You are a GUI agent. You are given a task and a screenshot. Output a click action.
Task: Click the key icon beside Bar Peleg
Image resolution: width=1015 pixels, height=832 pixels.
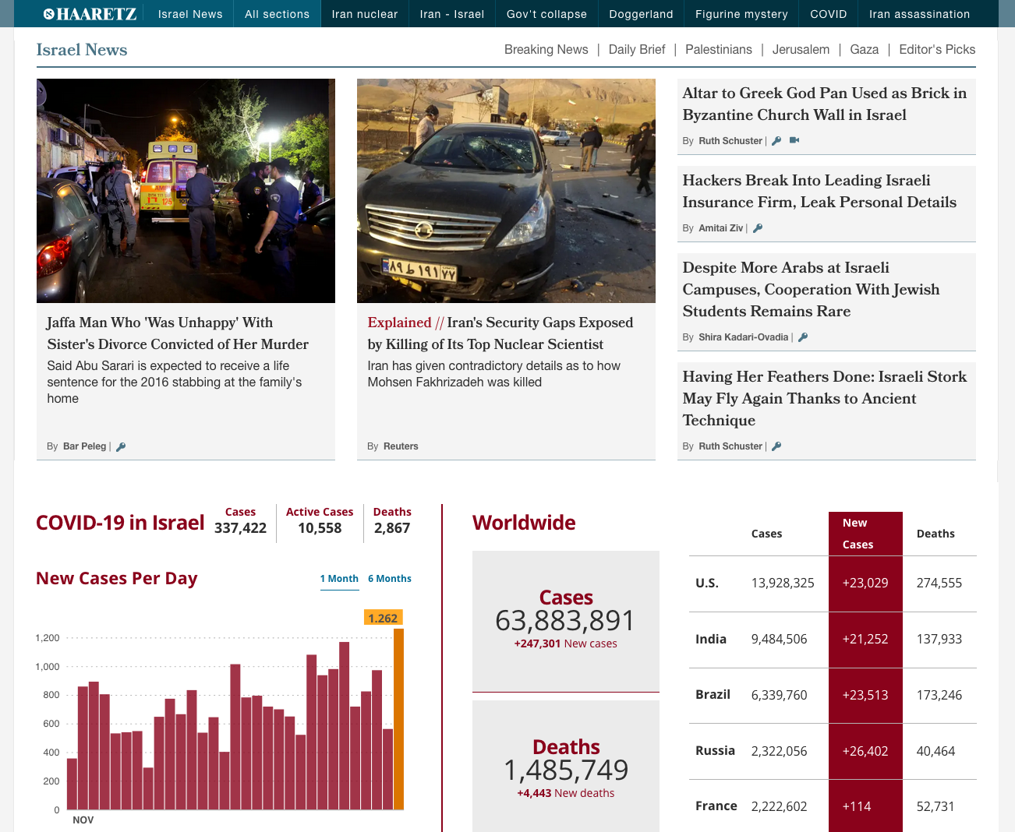tap(121, 446)
